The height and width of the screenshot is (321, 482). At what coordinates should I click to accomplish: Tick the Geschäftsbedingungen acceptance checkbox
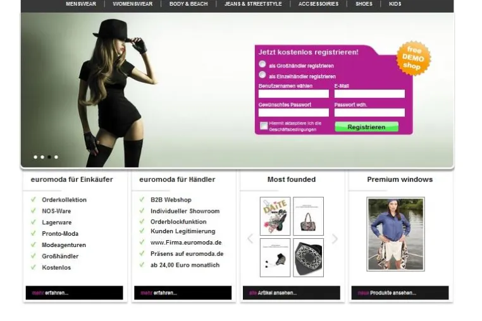pos(264,126)
